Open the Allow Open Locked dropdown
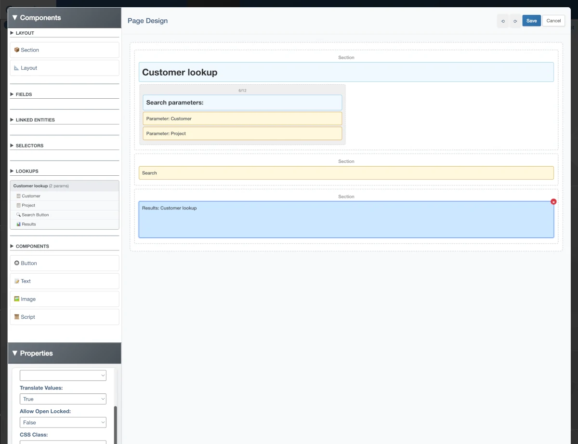578x444 pixels. point(63,422)
